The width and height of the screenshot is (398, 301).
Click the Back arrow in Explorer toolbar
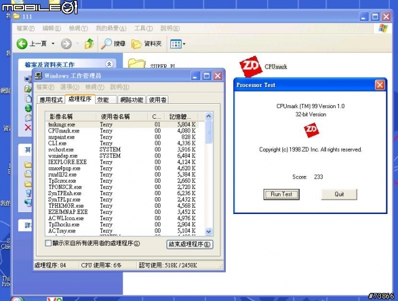22,44
